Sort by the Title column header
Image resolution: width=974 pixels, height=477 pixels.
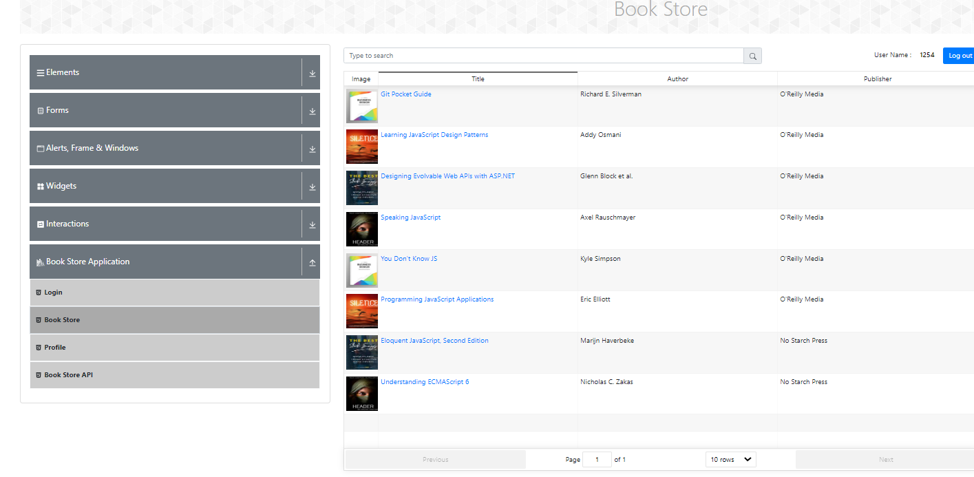478,79
